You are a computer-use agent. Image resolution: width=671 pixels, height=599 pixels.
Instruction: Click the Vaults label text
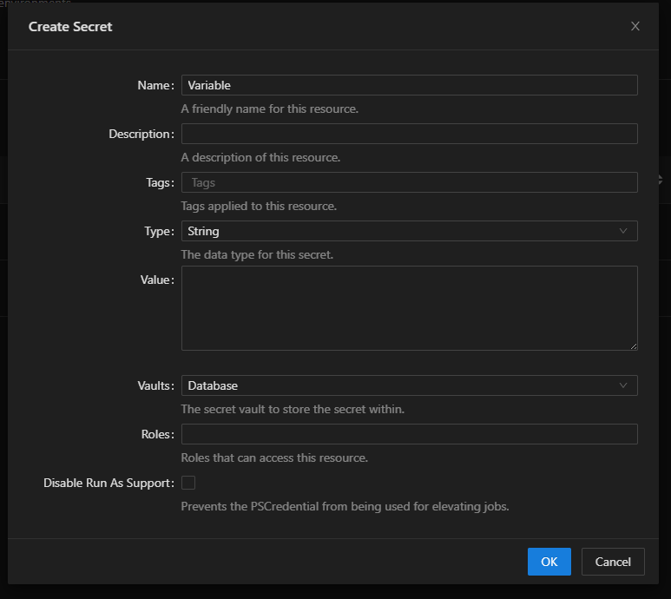coord(153,385)
